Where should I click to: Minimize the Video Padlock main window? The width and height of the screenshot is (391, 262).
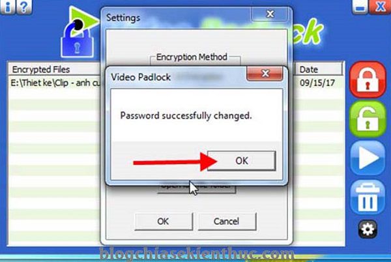360,7
